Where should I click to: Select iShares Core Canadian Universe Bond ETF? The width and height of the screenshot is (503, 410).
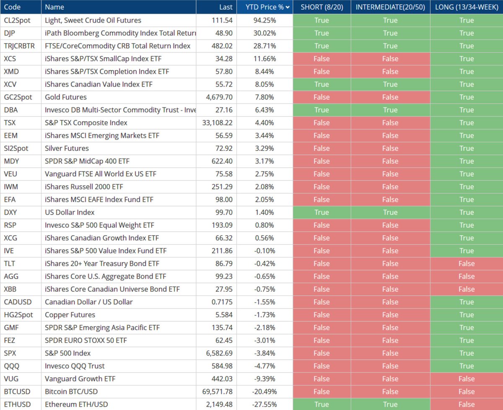(119, 289)
